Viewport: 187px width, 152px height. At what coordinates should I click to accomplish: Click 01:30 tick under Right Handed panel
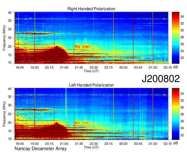tap(153, 67)
